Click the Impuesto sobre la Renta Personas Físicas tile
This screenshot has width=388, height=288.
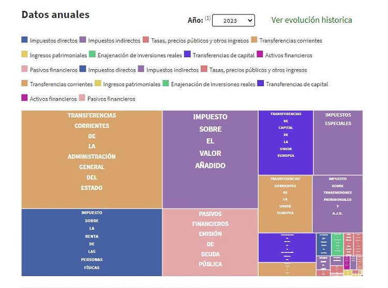92,242
